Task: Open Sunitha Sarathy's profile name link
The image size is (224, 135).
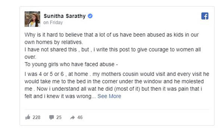Action: point(65,16)
